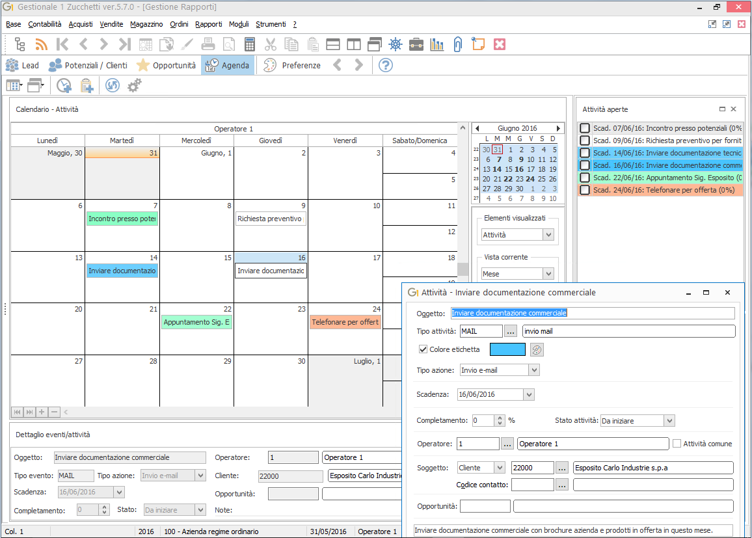Increase the Completamento percentage spinner
The width and height of the screenshot is (752, 538).
(500, 418)
